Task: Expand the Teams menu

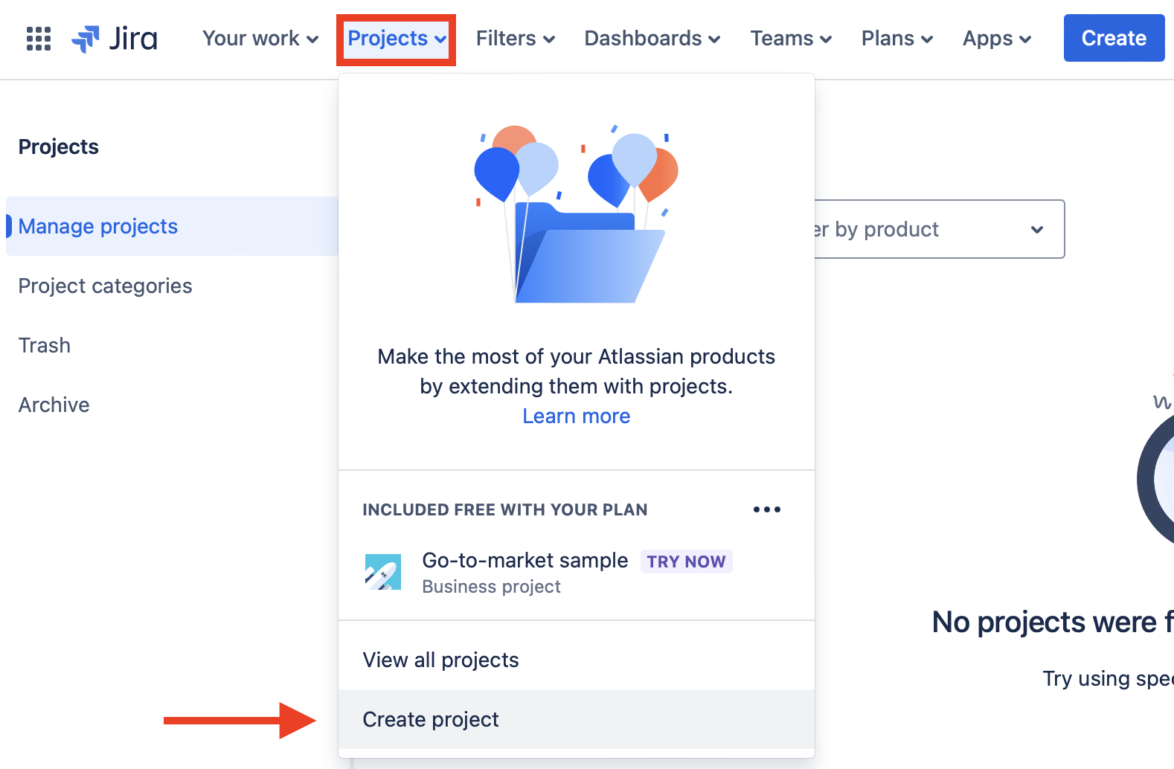Action: [x=790, y=38]
